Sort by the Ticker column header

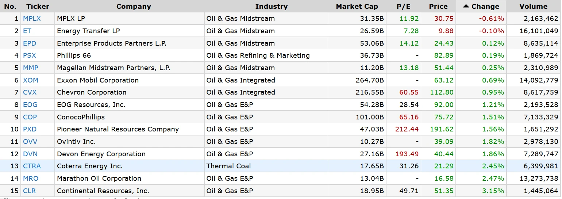(x=38, y=7)
